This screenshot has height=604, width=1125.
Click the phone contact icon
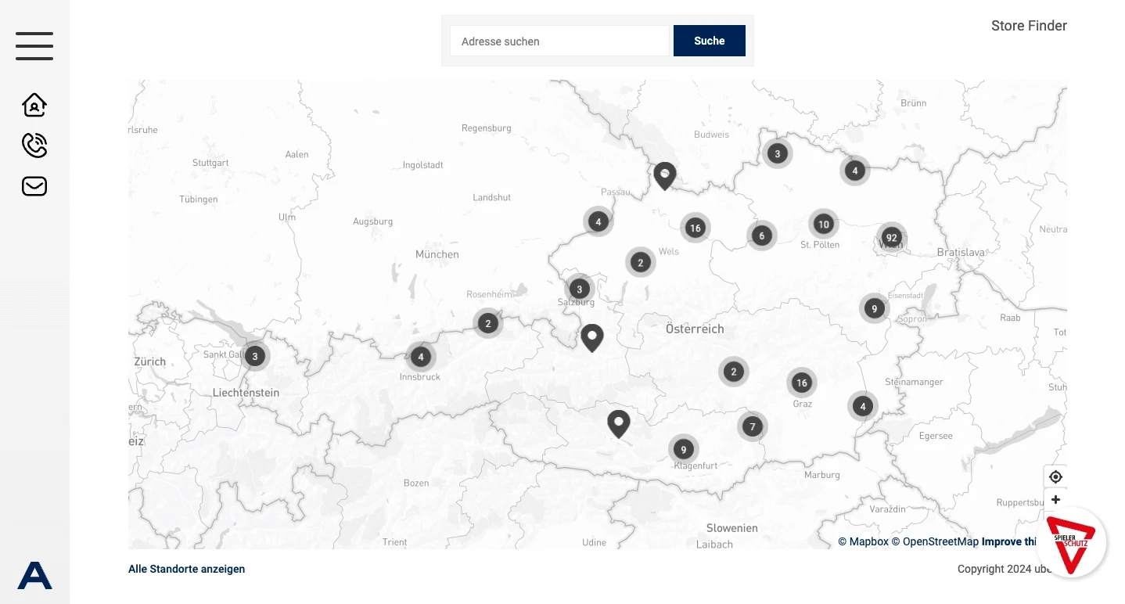tap(34, 145)
